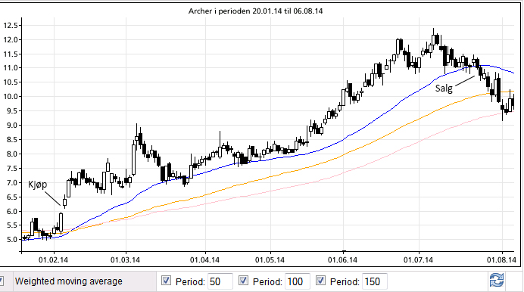Click the chart title Archer i perioden
Viewport: 524px width, 292px height.
255,11
